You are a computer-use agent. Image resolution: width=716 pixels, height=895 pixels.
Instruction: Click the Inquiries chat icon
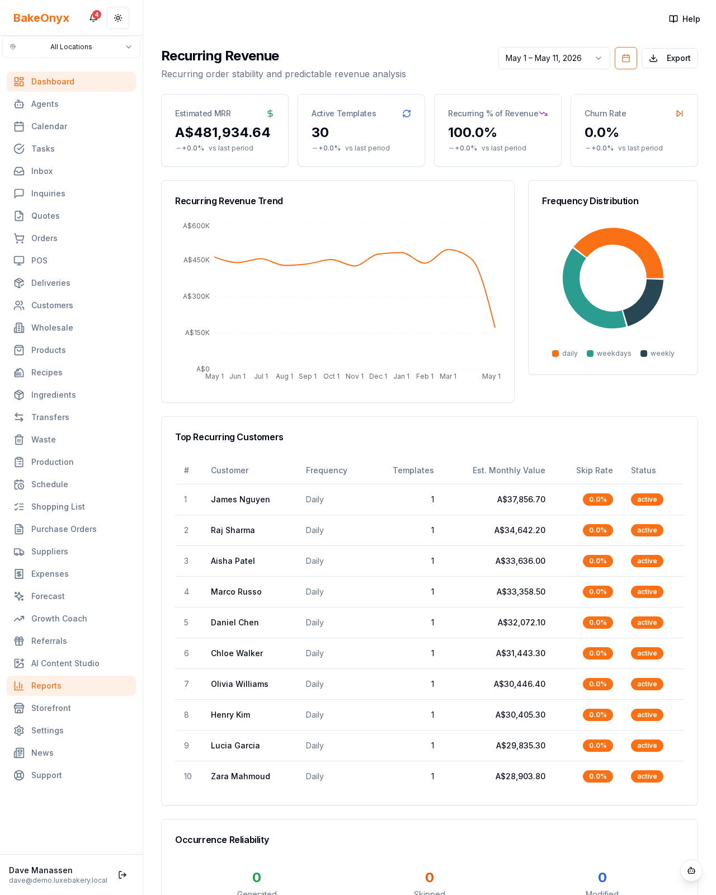[19, 194]
